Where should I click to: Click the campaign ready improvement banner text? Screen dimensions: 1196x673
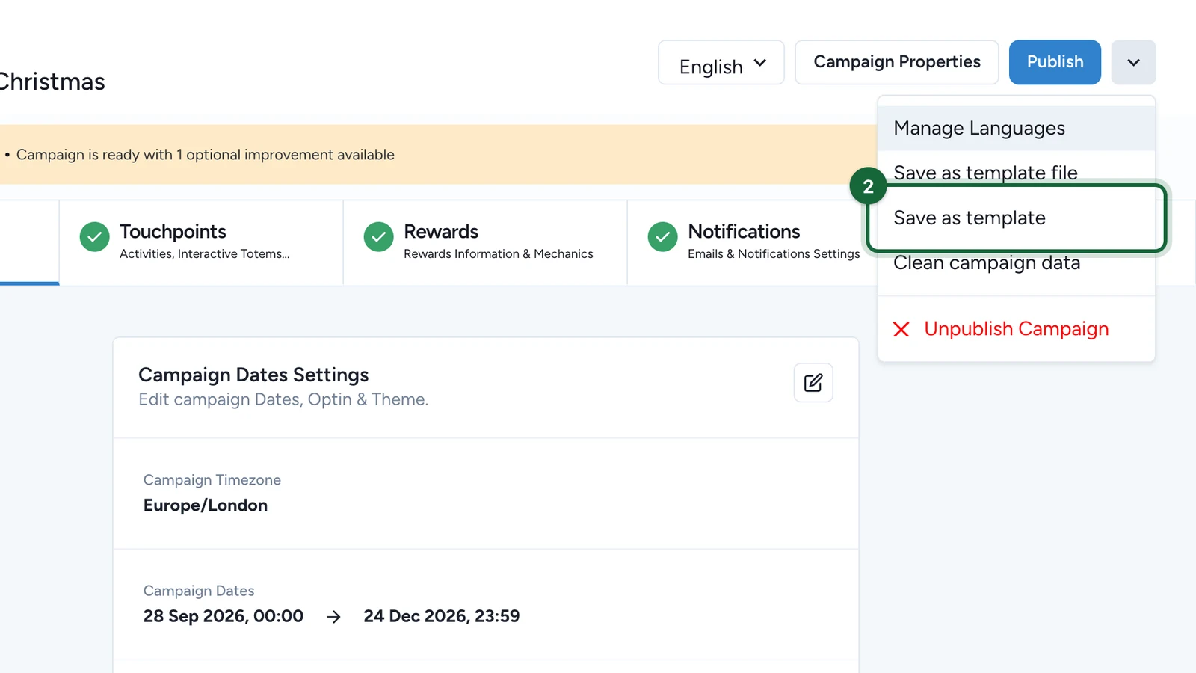(x=206, y=155)
